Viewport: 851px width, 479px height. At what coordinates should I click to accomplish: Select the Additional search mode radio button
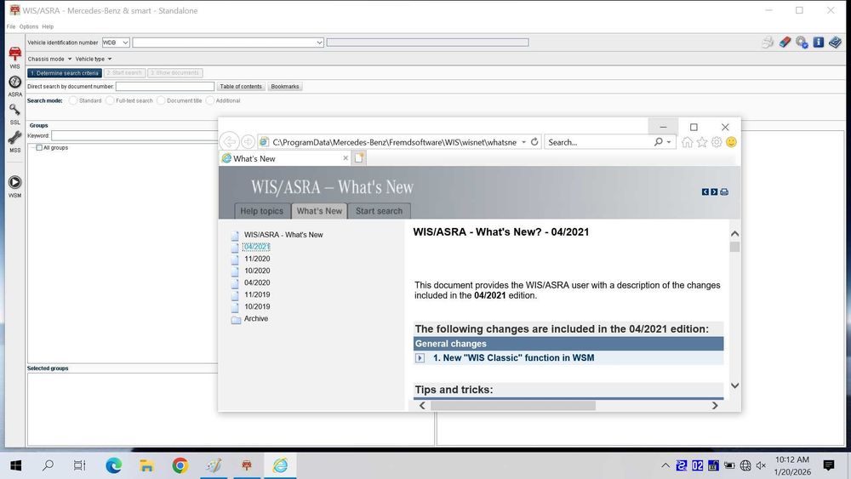[210, 101]
